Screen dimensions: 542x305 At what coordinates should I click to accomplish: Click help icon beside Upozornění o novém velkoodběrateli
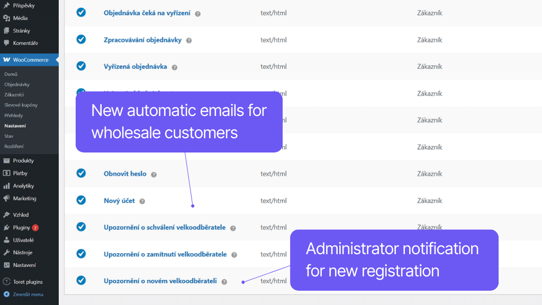[224, 282]
